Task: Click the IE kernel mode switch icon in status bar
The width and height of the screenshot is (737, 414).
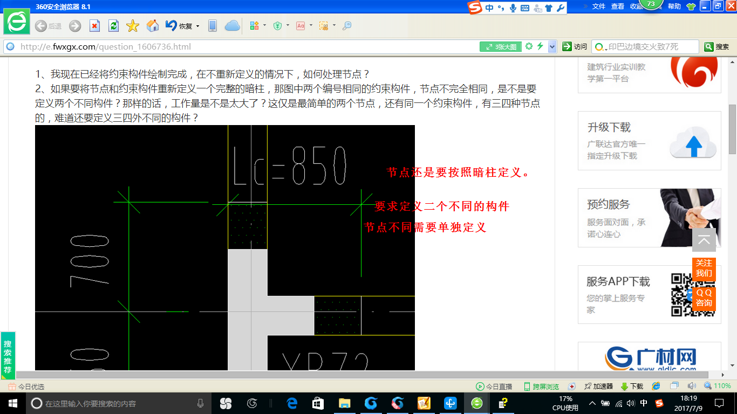Action: click(656, 386)
